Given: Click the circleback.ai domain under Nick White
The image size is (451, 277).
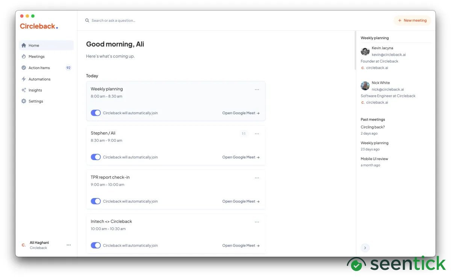Looking at the screenshot, I should coord(377,102).
